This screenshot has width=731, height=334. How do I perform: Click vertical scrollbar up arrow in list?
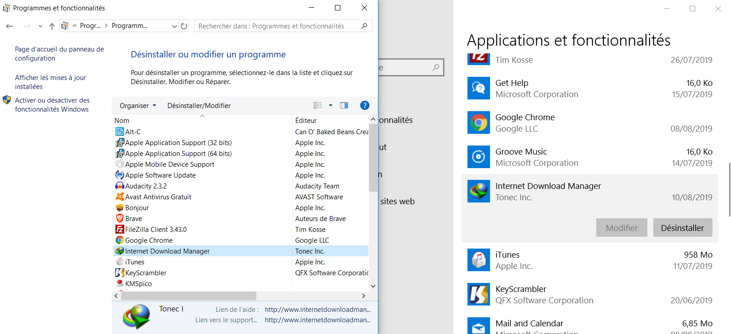[x=373, y=119]
